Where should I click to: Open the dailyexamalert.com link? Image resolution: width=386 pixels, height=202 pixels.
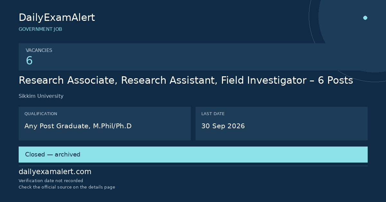pos(55,172)
